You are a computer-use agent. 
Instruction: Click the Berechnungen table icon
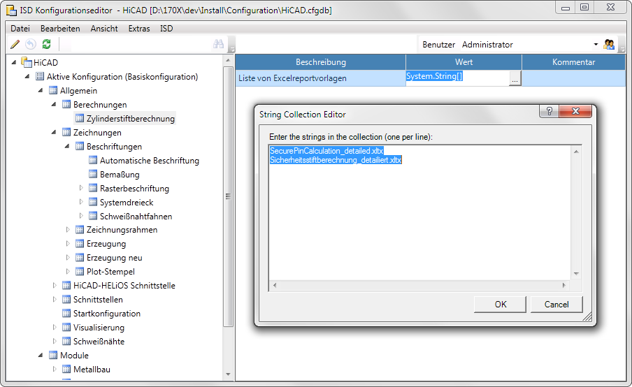pos(66,104)
